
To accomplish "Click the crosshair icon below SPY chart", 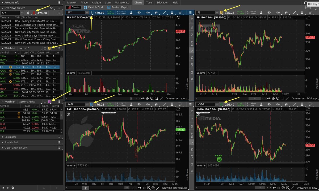I will point(147,98).
